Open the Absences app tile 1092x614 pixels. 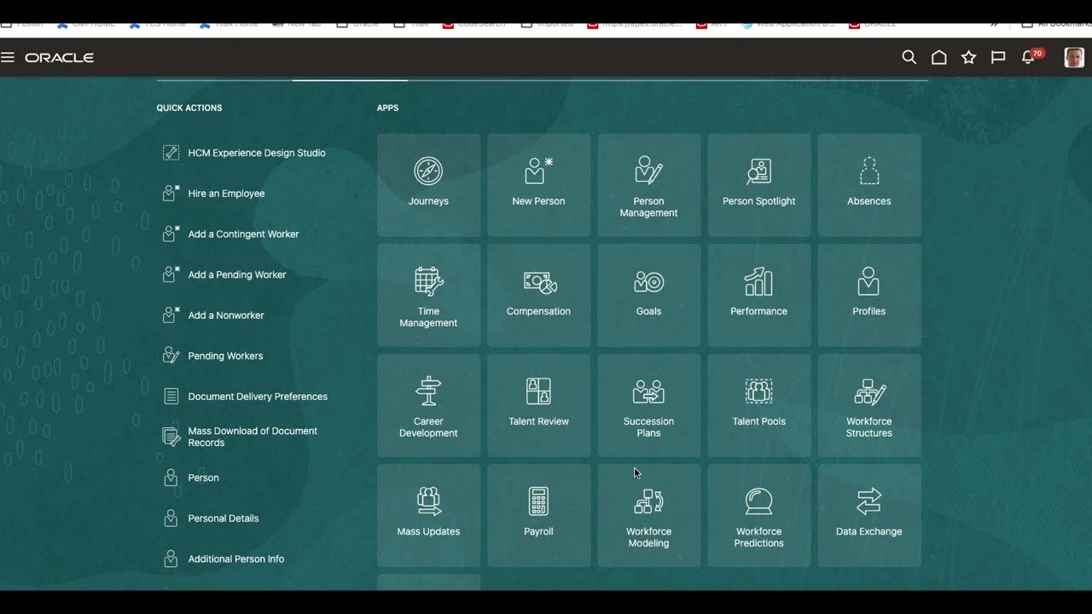coord(868,185)
